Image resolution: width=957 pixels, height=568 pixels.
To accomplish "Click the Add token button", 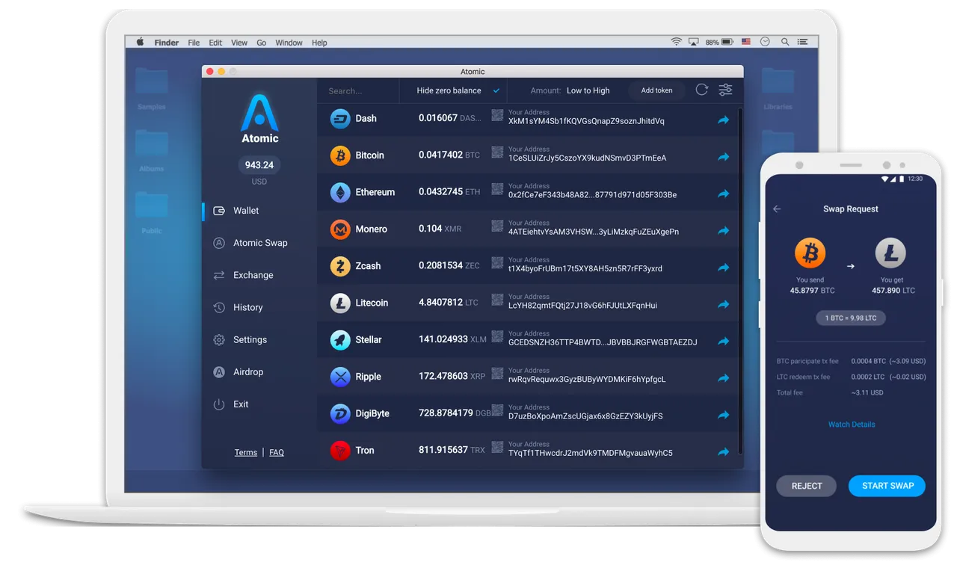I will 656,90.
